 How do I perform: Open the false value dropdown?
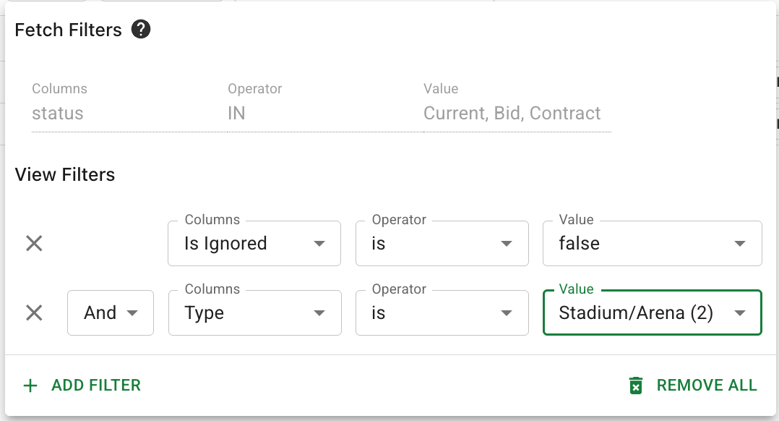[x=653, y=244]
